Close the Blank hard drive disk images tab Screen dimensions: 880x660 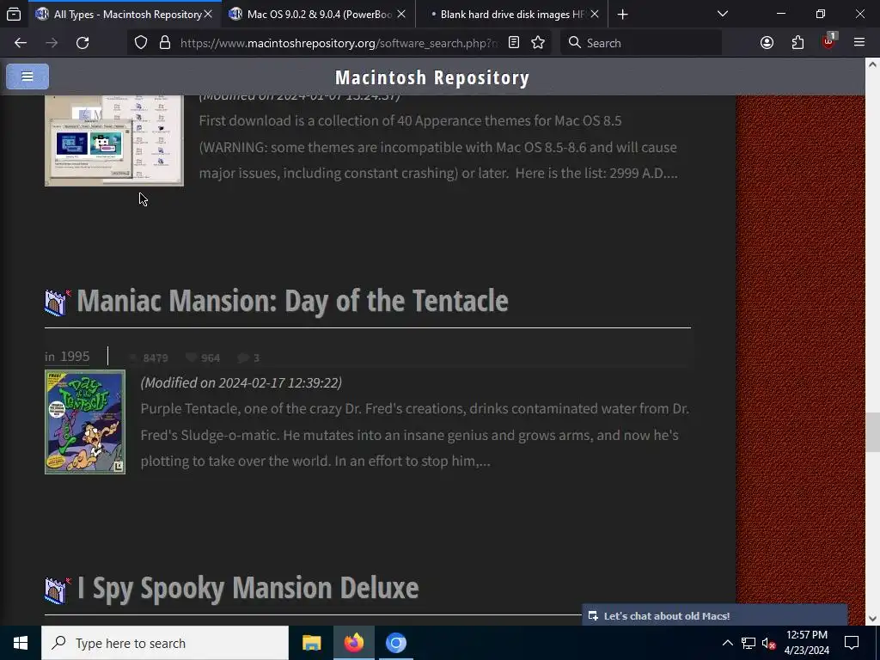pos(595,14)
